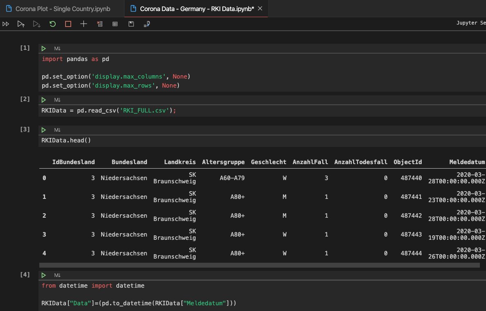Clear all cell outputs
486x311 pixels.
99,23
